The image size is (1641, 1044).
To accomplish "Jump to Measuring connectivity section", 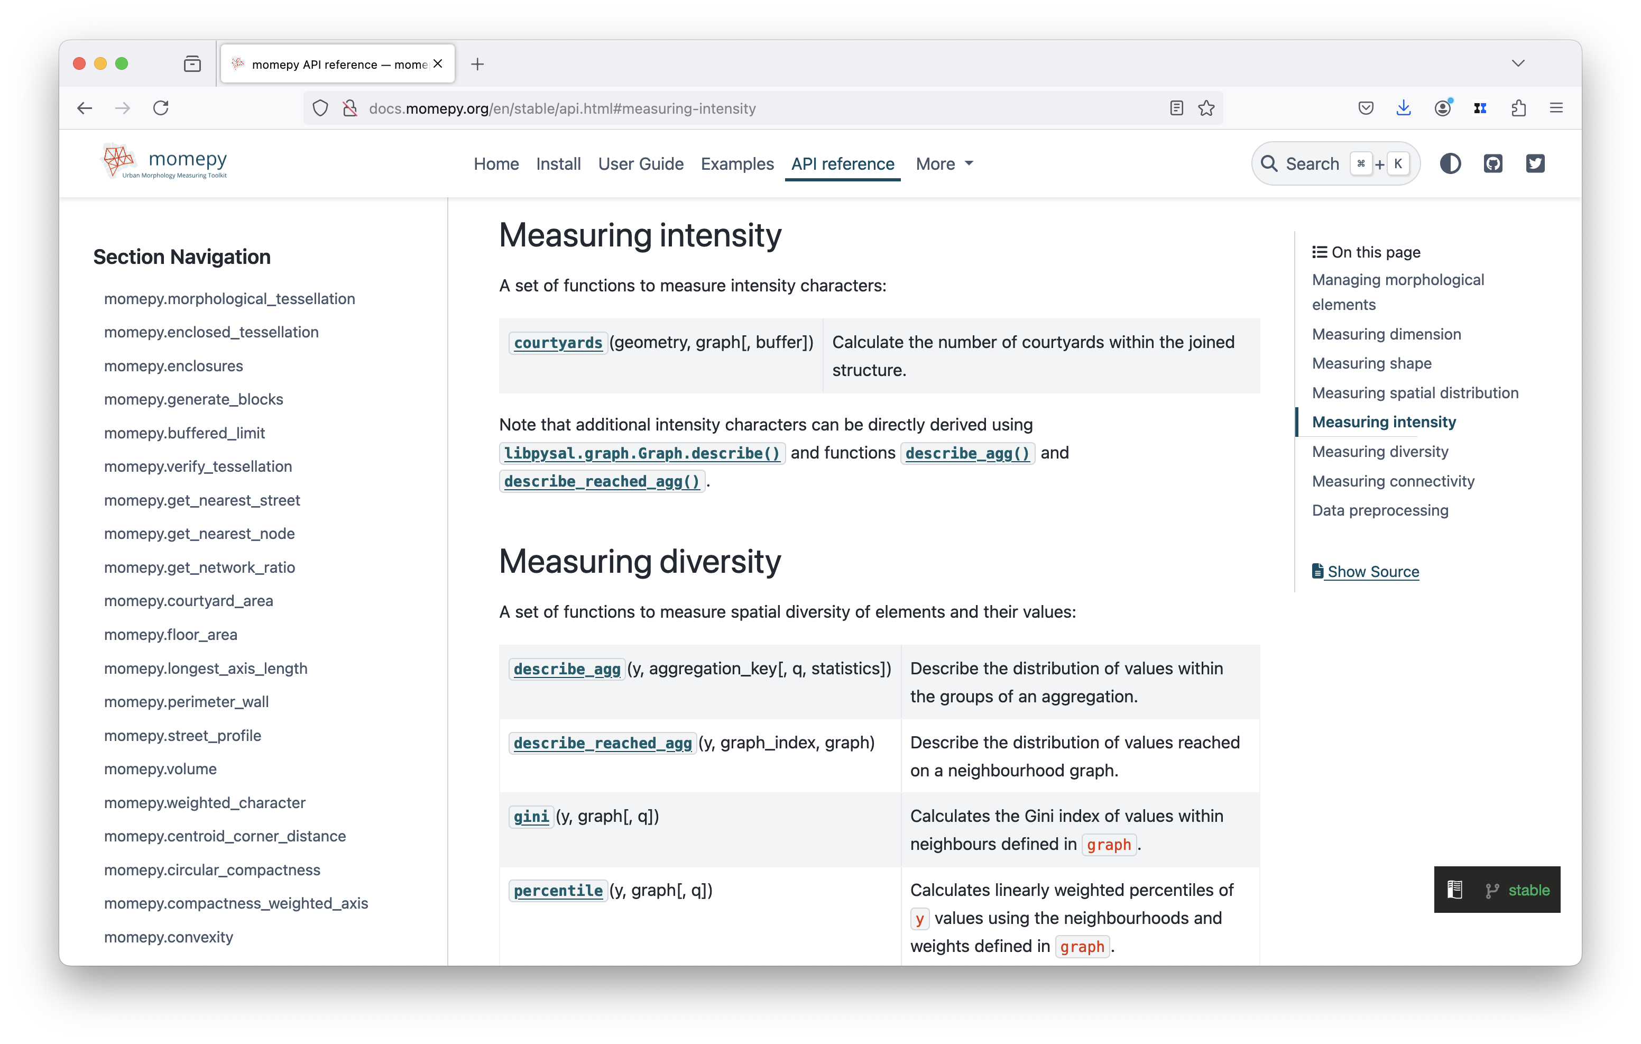I will point(1393,481).
